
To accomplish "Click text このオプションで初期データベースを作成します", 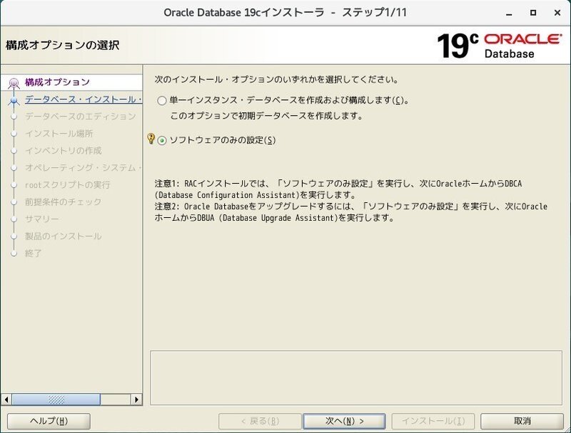I will coord(267,116).
